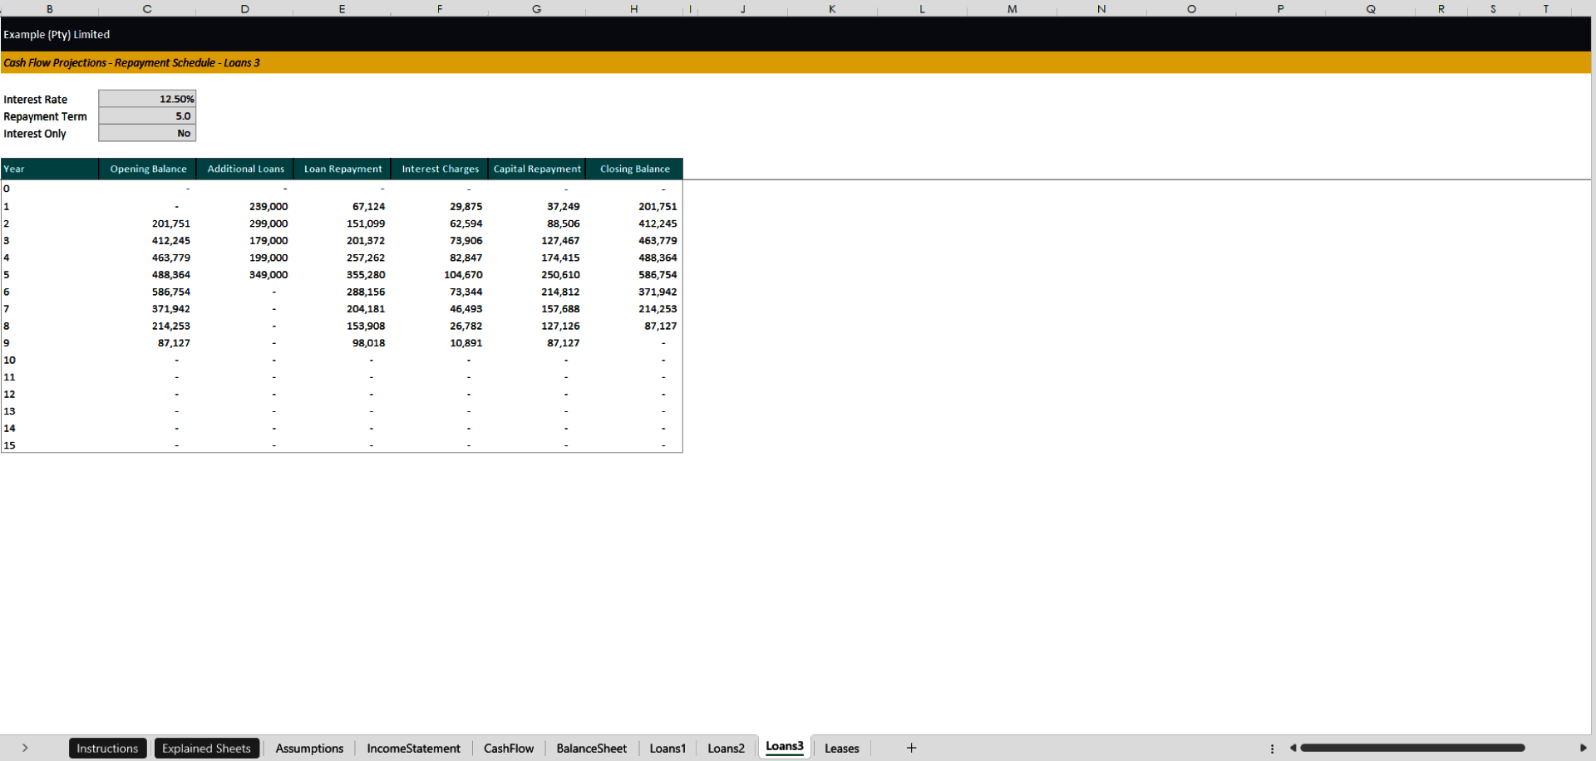Image resolution: width=1596 pixels, height=761 pixels.
Task: Open the Leases sheet
Action: coord(841,748)
